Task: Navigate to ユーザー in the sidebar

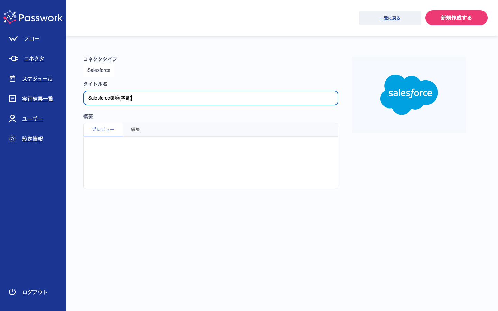Action: point(33,119)
